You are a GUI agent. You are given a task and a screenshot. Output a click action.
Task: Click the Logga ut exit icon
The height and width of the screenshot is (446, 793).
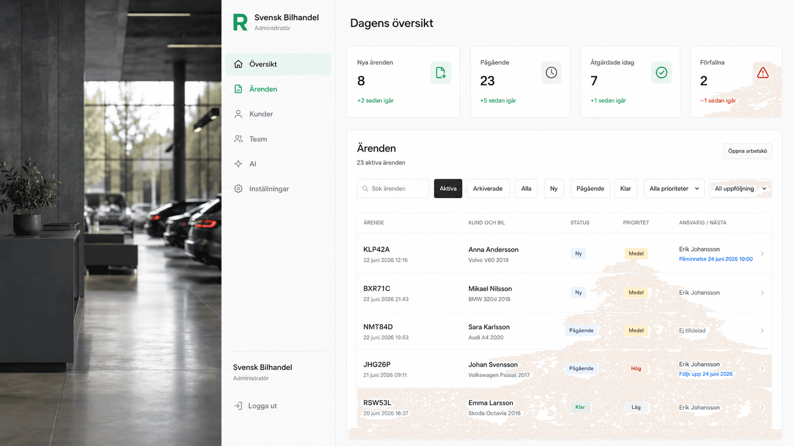coord(238,406)
